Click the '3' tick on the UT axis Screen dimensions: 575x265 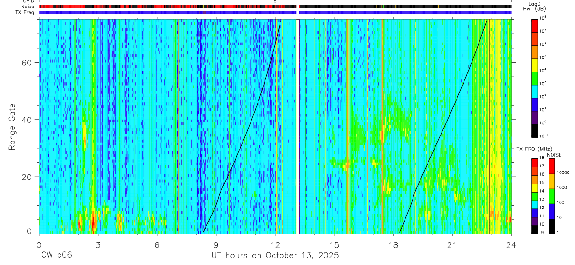tap(98, 245)
